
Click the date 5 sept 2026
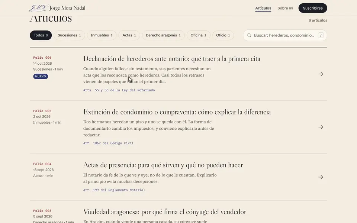click(42, 216)
